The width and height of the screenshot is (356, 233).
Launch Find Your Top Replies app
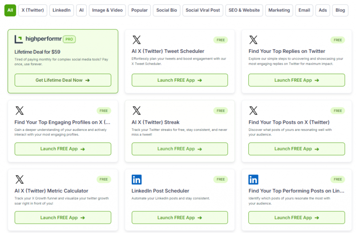tap(296, 80)
